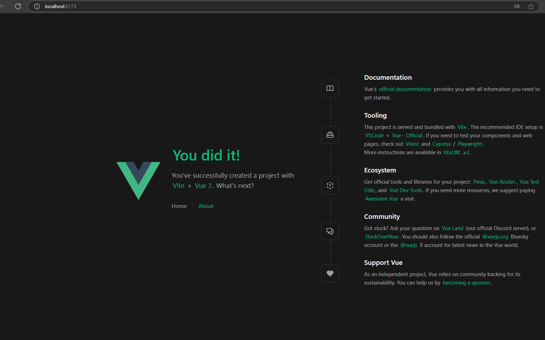Open the Vue Dev Tools link
The image size is (545, 340).
(406, 190)
